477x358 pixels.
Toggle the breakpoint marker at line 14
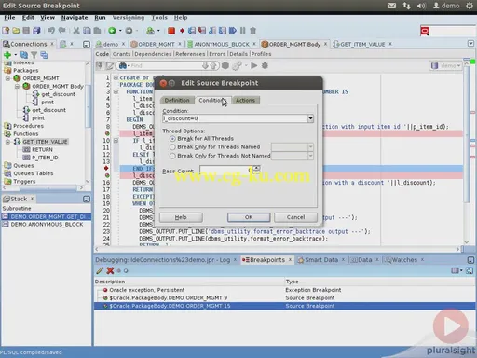[106, 169]
